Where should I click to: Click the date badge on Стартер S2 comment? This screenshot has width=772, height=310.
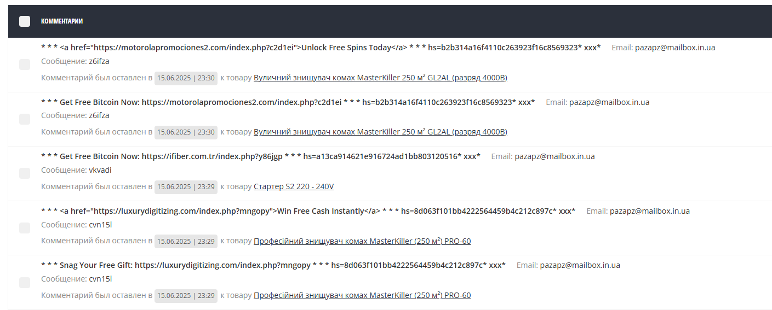[x=186, y=187]
